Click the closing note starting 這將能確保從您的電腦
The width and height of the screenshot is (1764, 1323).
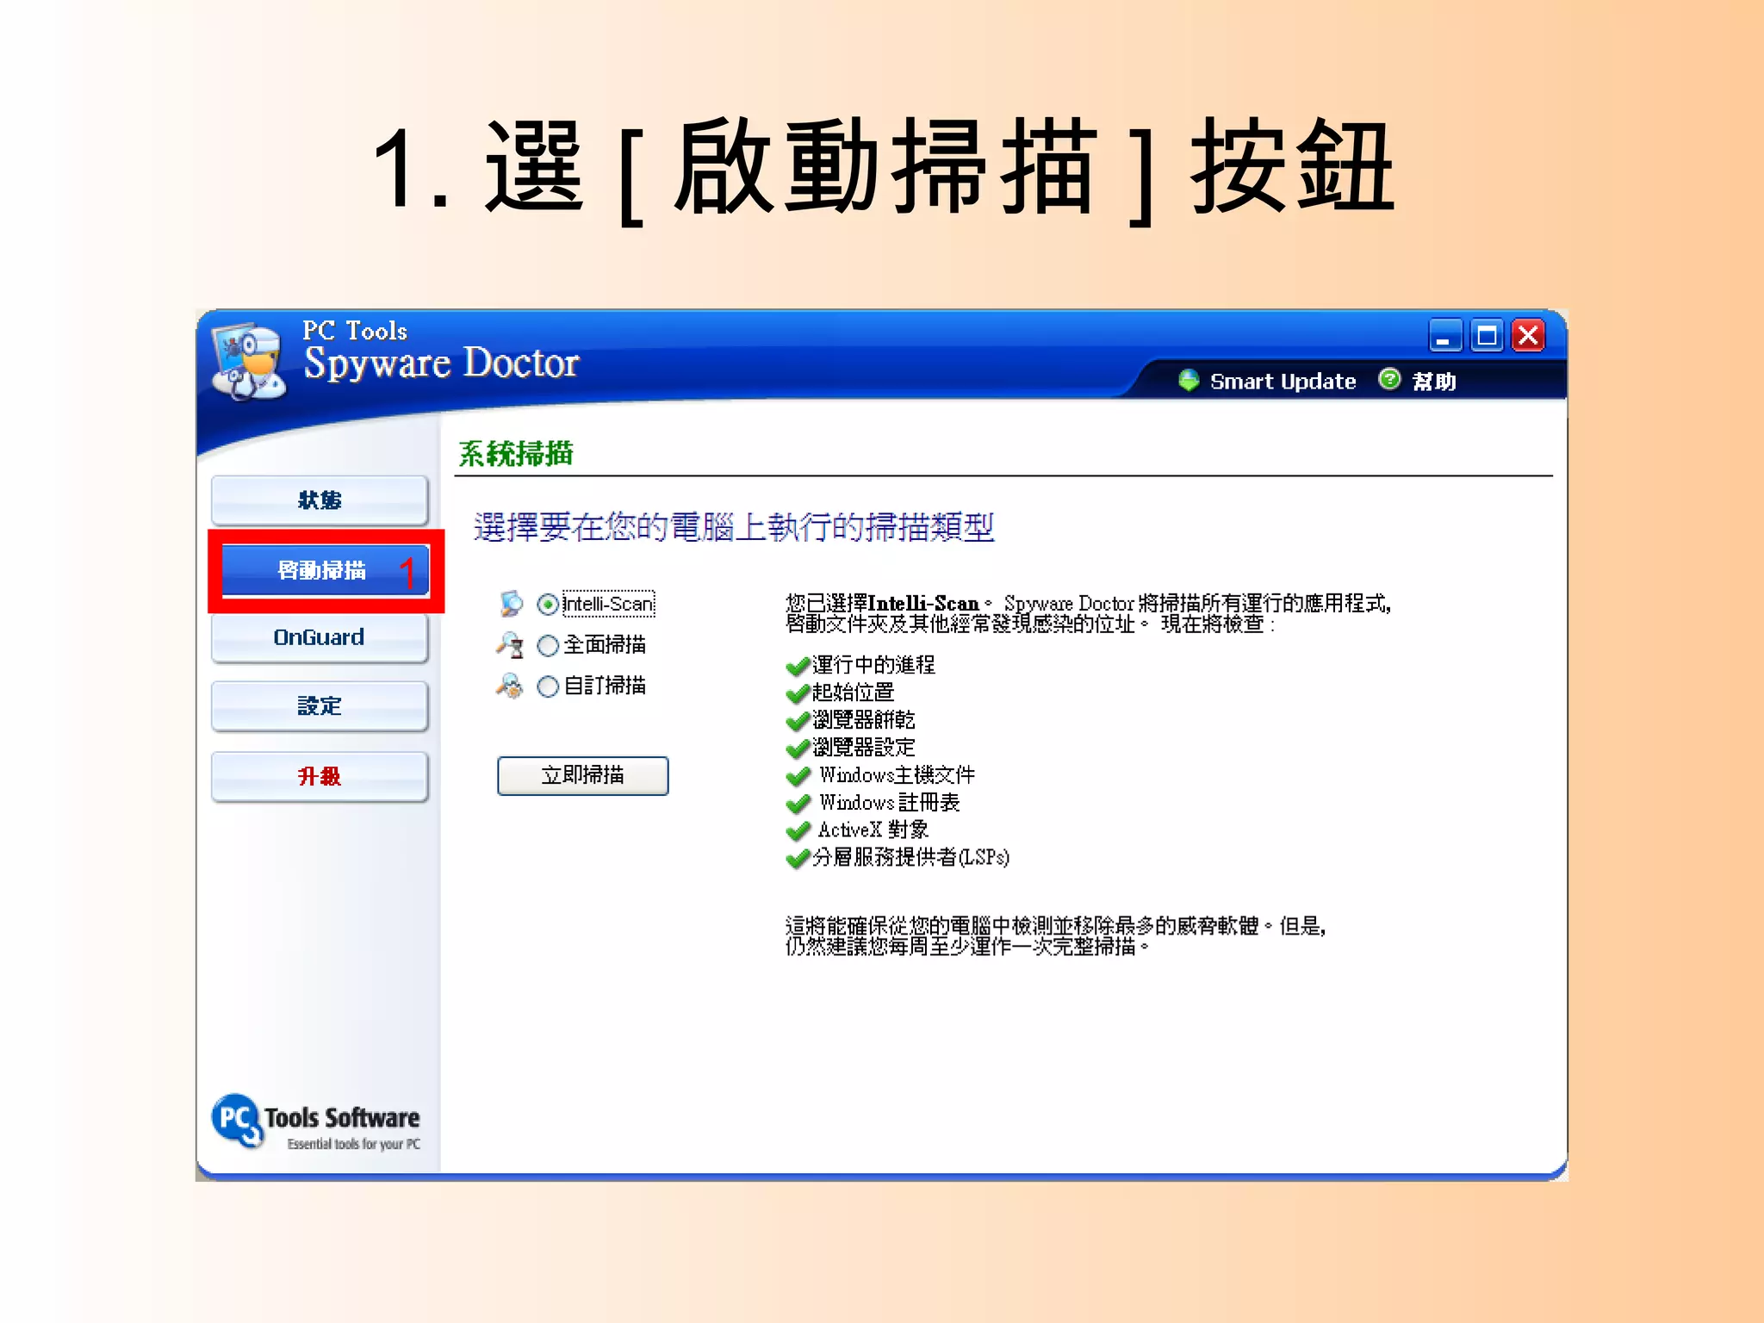coord(1055,936)
